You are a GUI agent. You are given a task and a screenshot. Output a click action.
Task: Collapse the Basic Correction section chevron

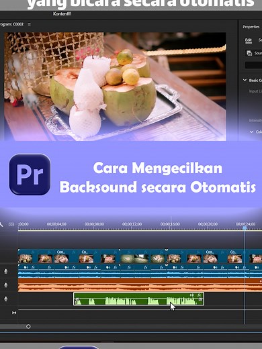245,80
